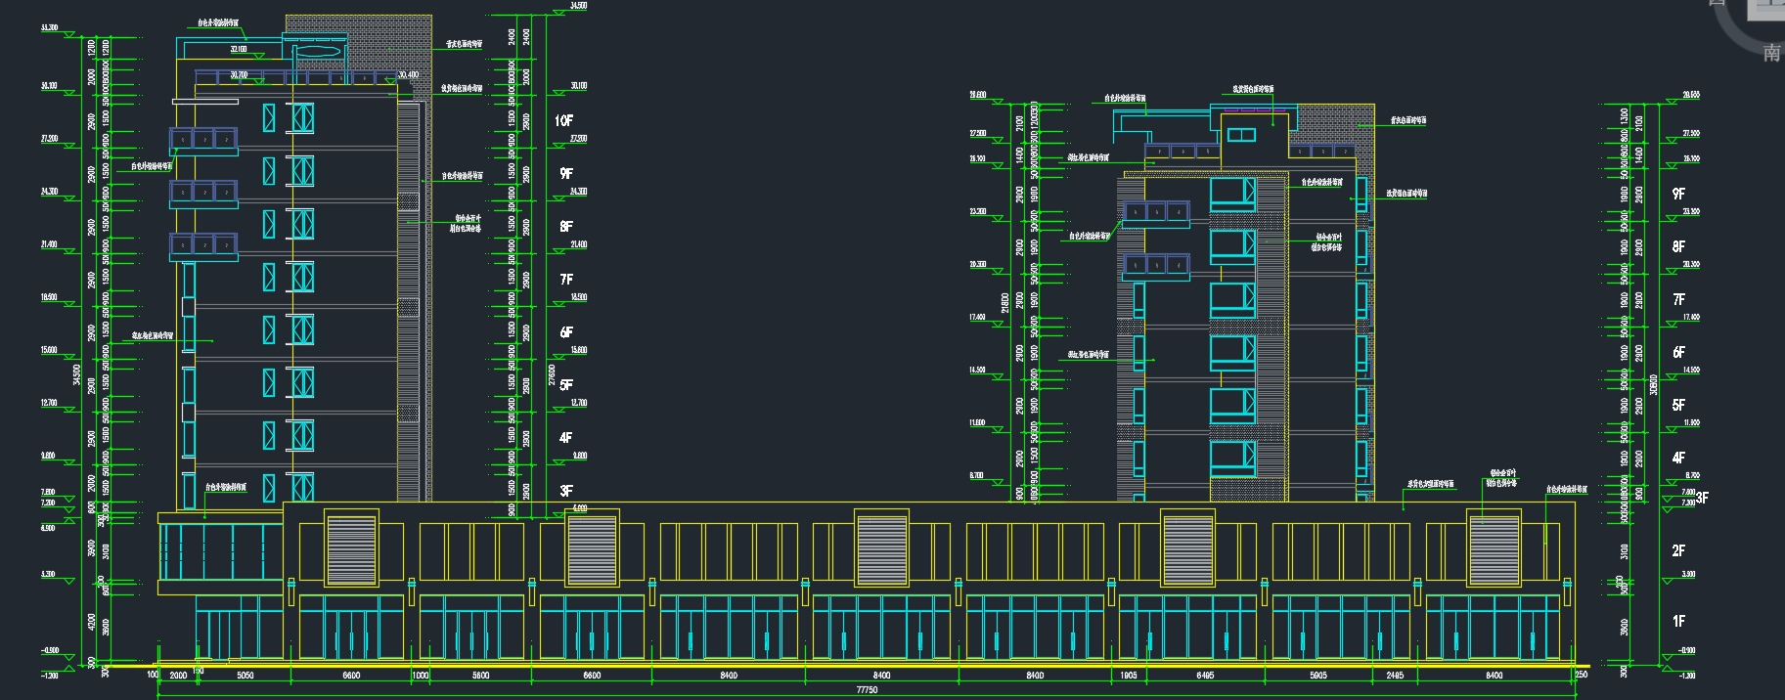Select the 2F floor label
This screenshot has height=700, width=1785.
click(x=1678, y=550)
